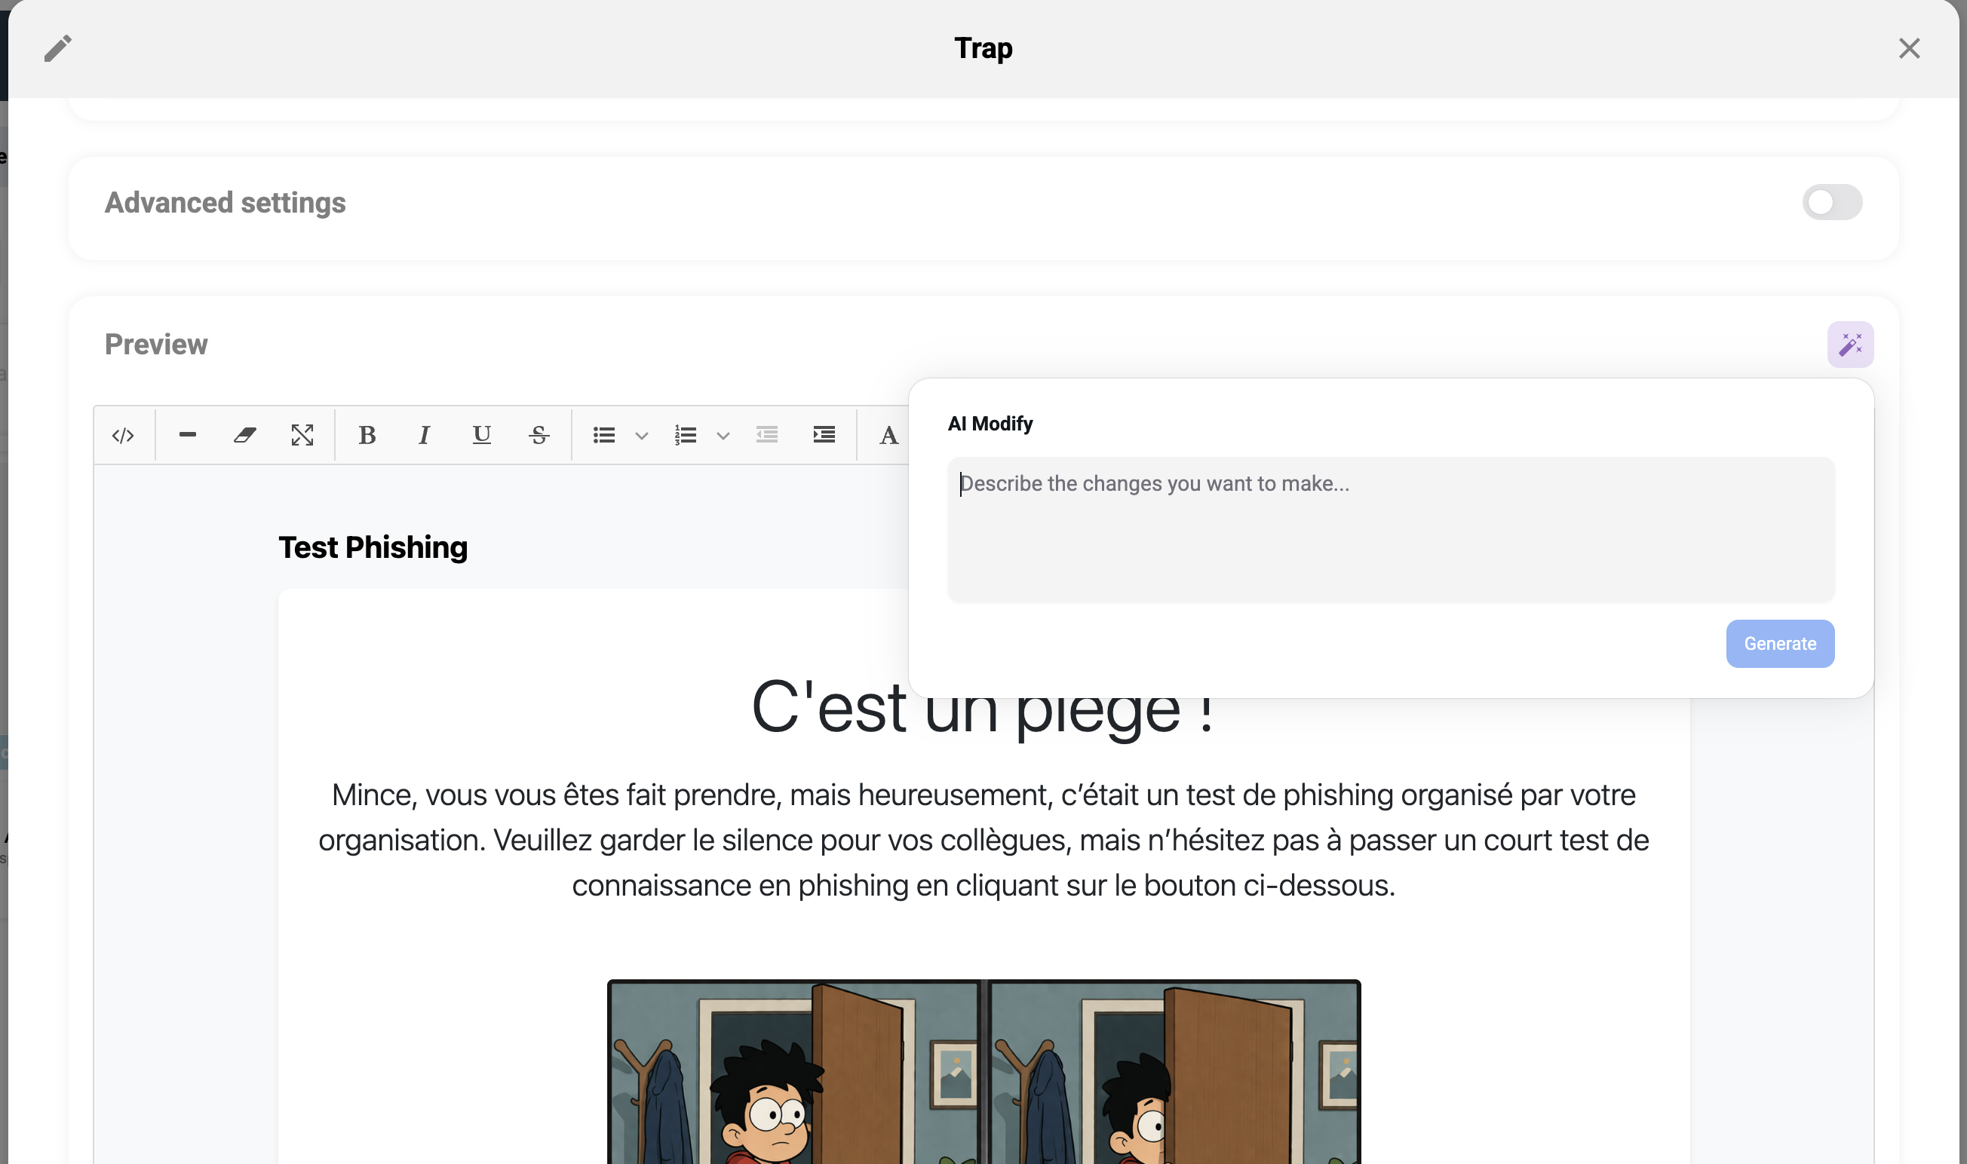The image size is (1967, 1164).
Task: Increase indent of the selection
Action: [824, 434]
